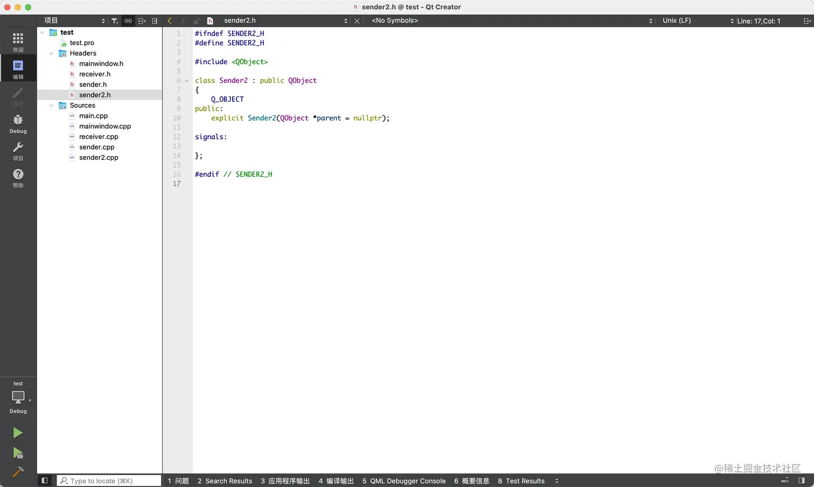Open the sender2.h open documents dropdown
The width and height of the screenshot is (814, 487).
[x=285, y=21]
